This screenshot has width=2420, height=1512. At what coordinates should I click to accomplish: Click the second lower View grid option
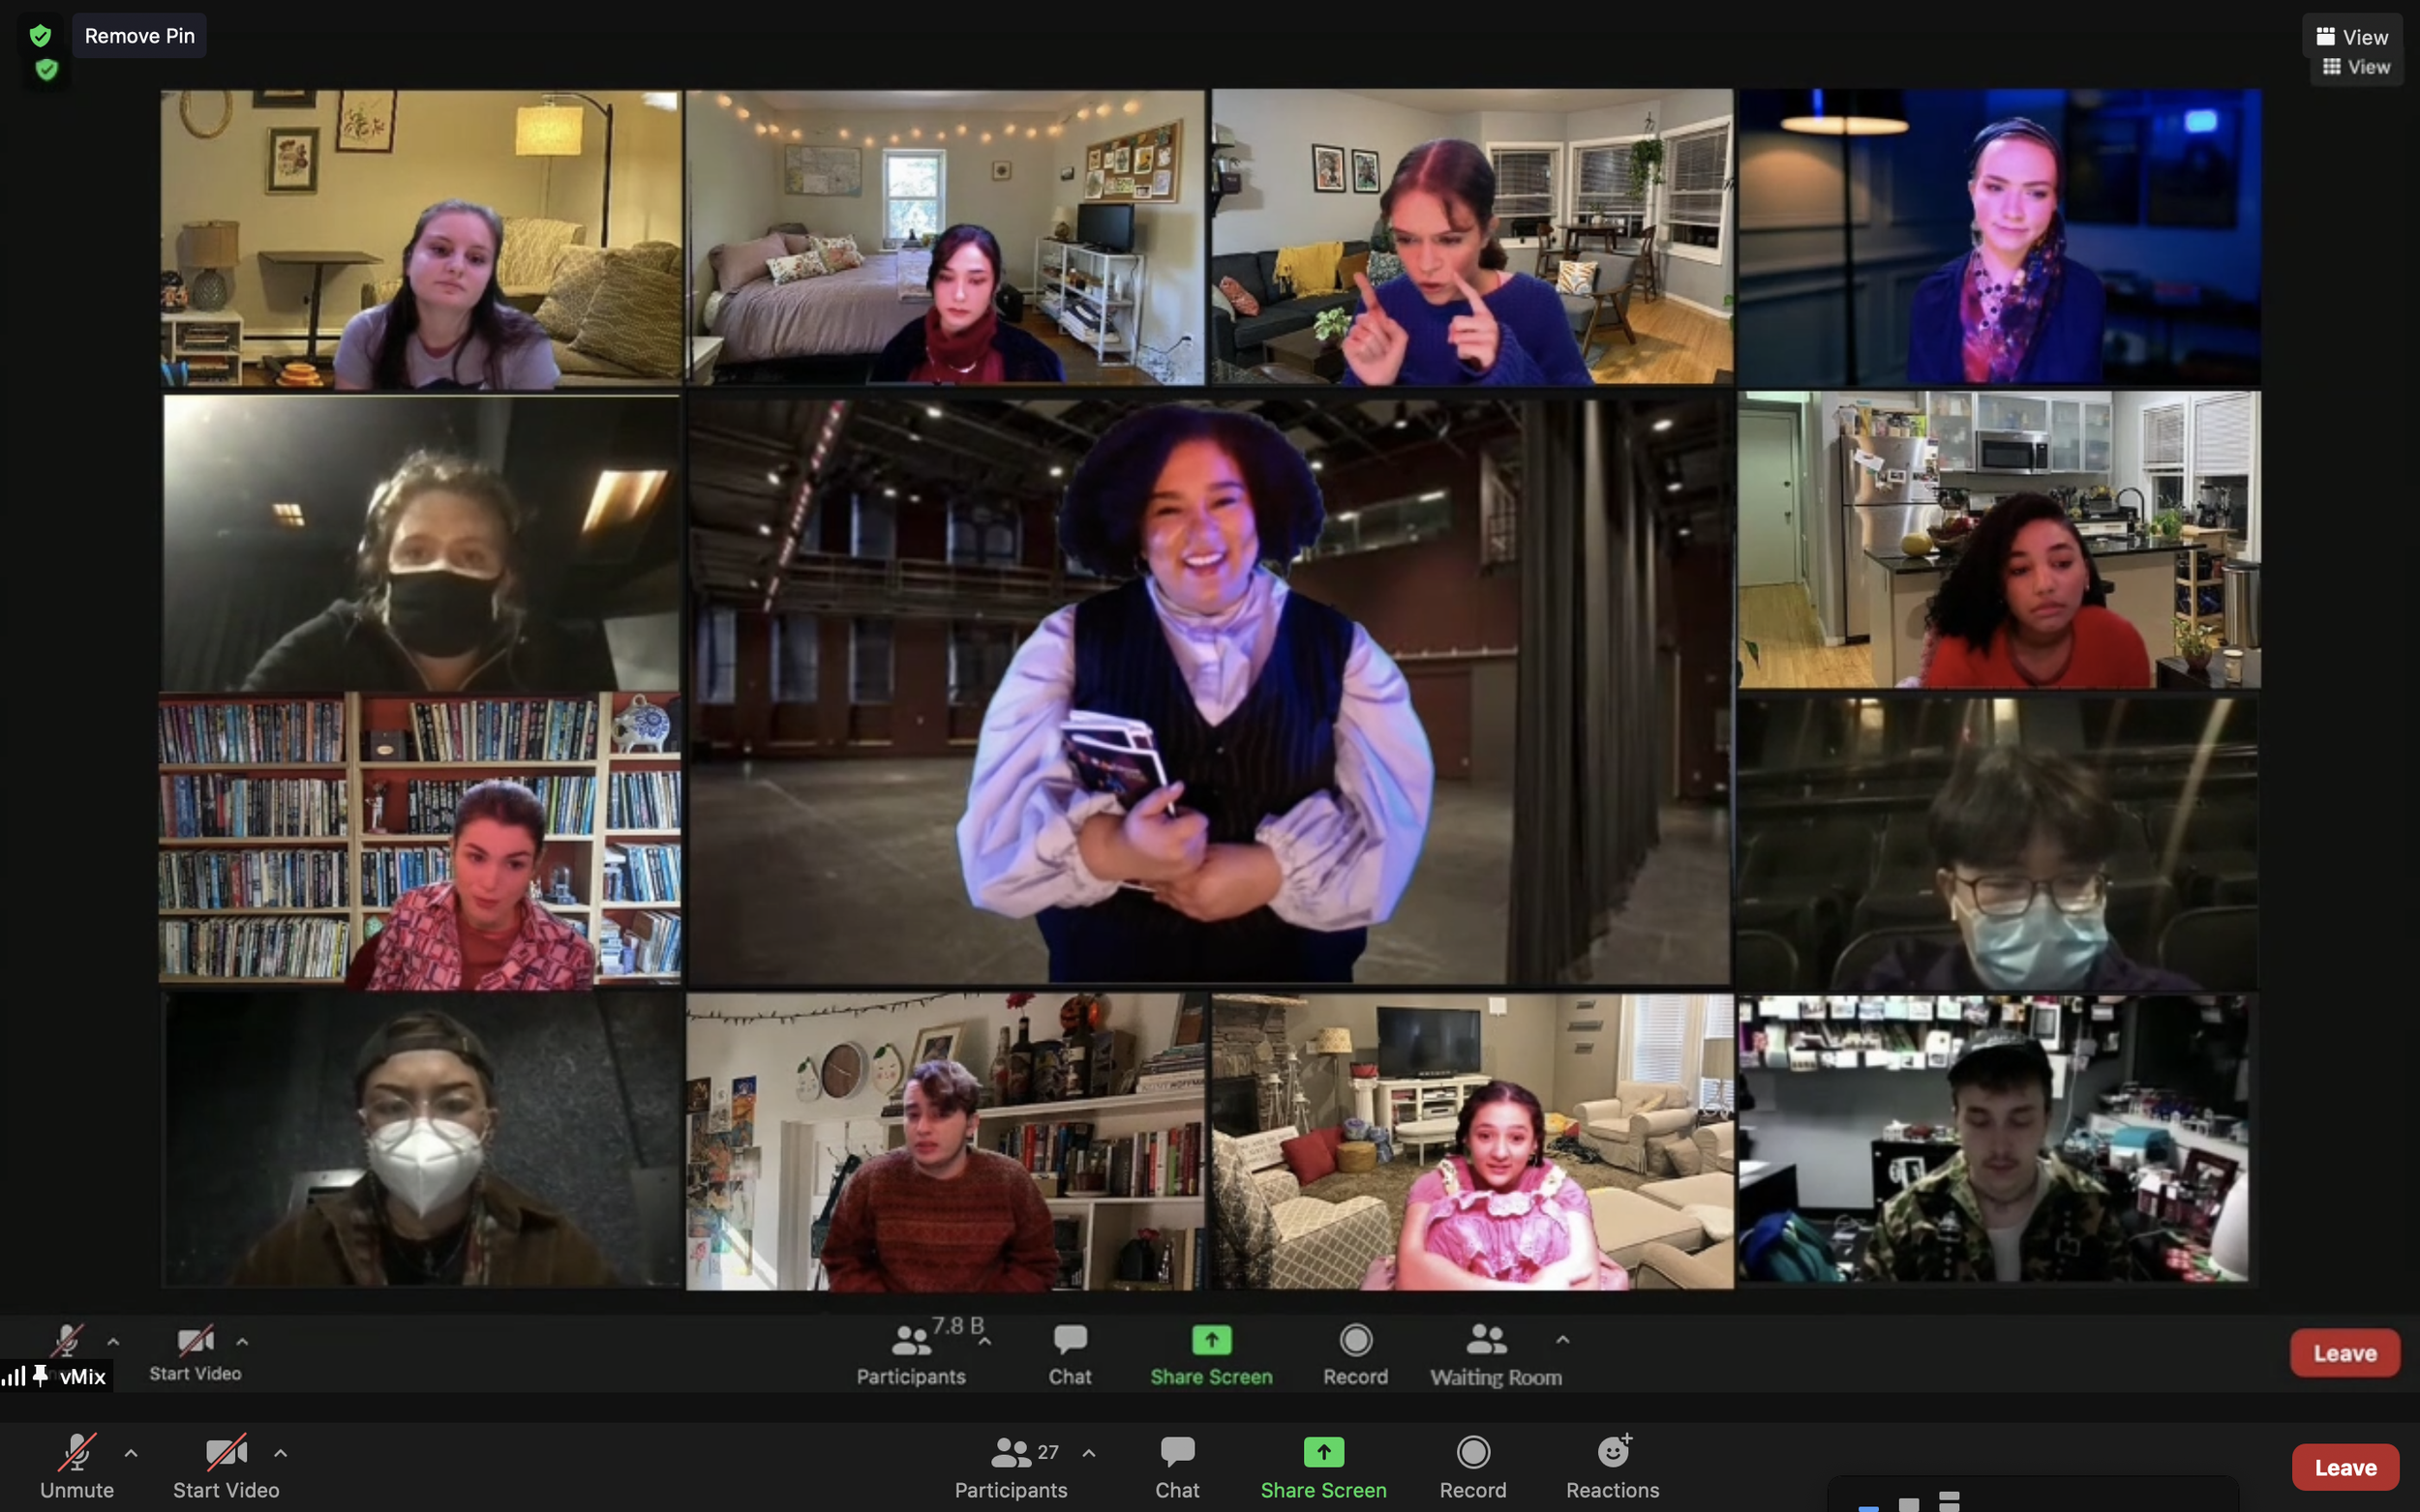point(2356,67)
